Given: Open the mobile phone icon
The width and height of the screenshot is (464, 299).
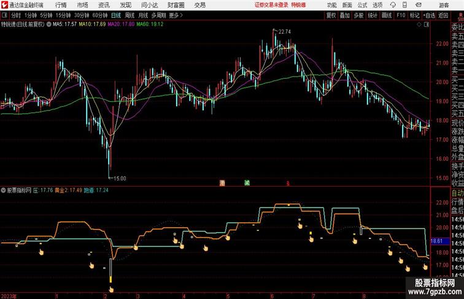Looking at the screenshot, I should pyautogui.click(x=404, y=5).
